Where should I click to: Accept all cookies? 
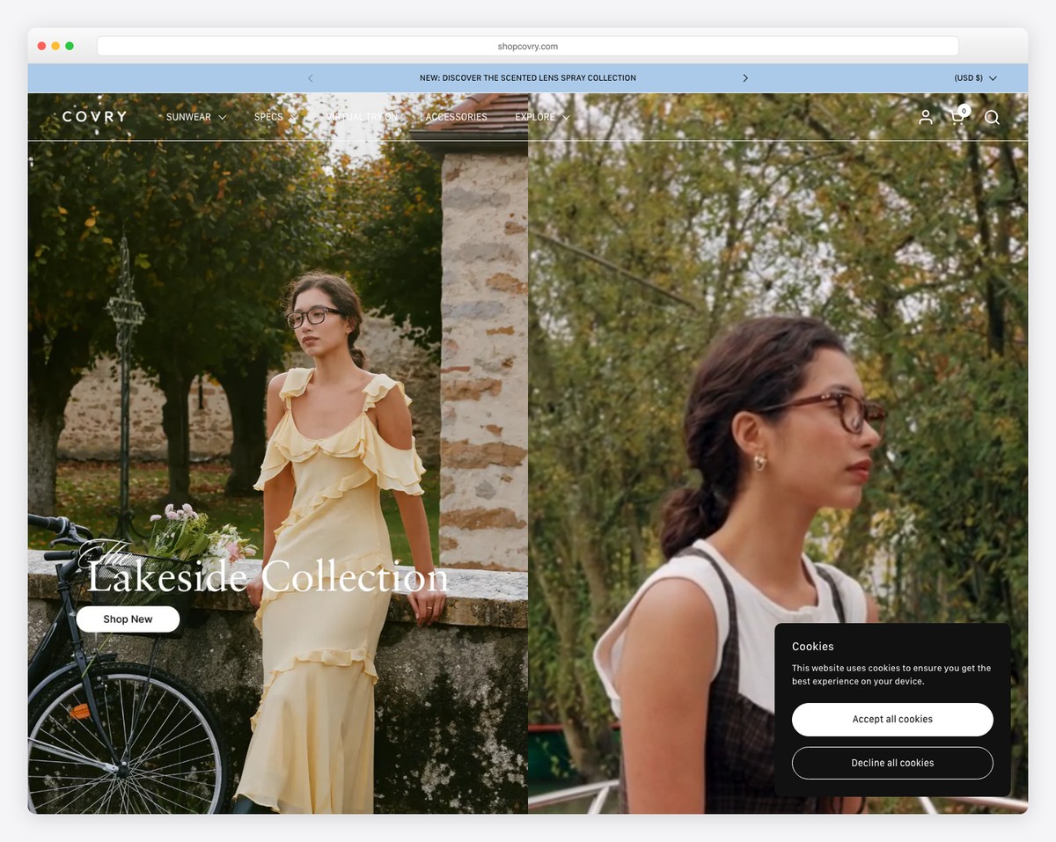coord(891,719)
